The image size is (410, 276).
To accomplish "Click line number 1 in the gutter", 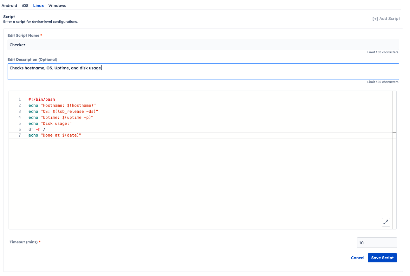I will [x=20, y=99].
